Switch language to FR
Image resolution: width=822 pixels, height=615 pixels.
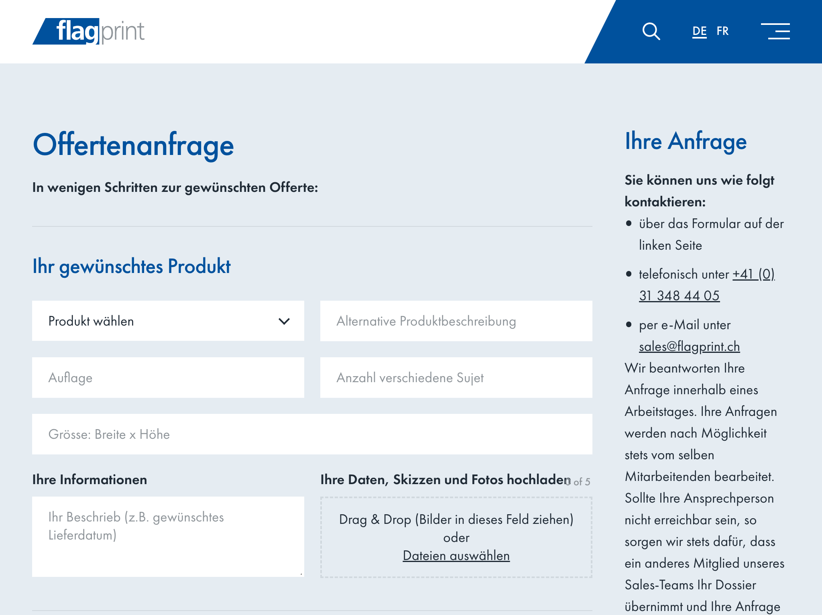click(x=722, y=31)
